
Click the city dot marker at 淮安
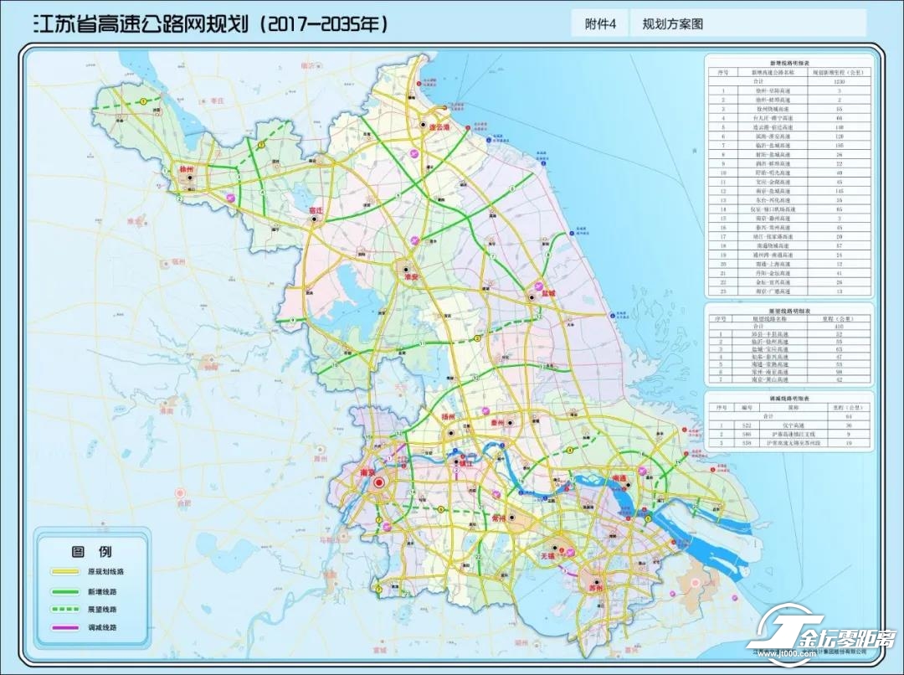click(407, 269)
